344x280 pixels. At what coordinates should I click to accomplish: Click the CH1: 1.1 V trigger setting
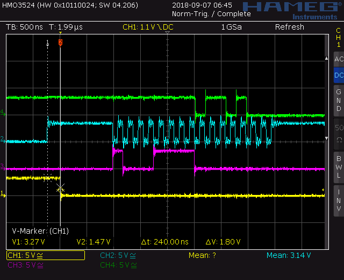point(148,27)
